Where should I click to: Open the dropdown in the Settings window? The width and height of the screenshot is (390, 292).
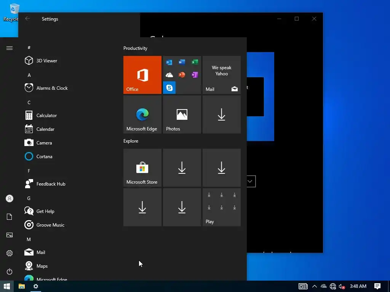[251, 181]
